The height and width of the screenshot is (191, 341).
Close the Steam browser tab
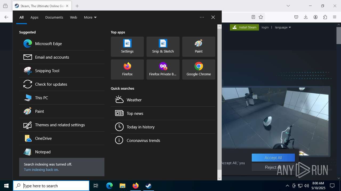click(67, 6)
